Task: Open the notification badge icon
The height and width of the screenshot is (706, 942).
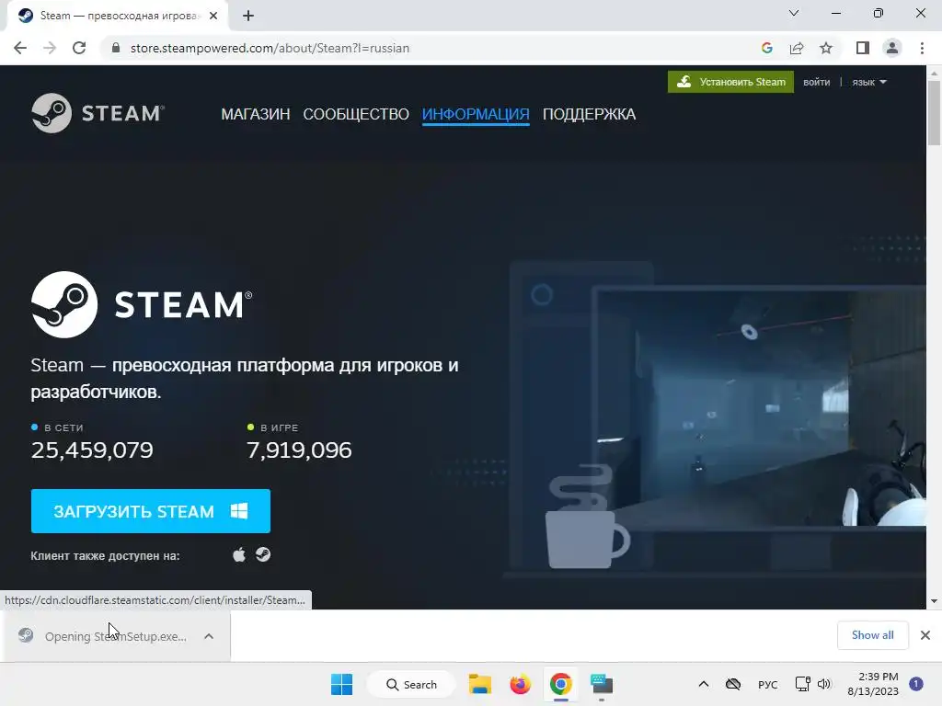Action: point(916,684)
